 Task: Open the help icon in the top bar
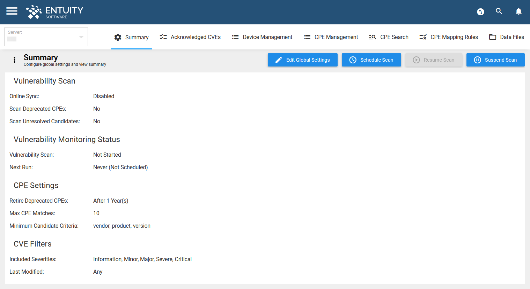pyautogui.click(x=480, y=11)
